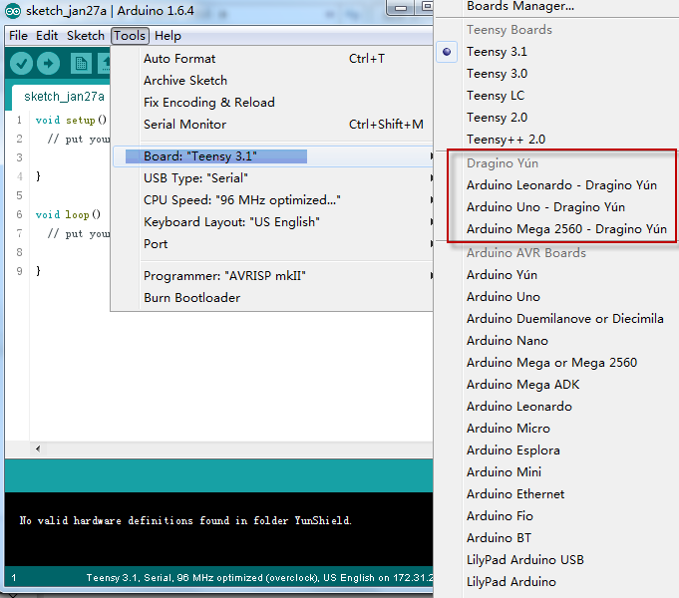Select Teensy 3.0 board
The height and width of the screenshot is (598, 679).
(497, 74)
